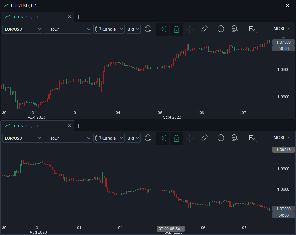
Task: Click the 50:08 countdown on top chart
Action: pos(283,48)
